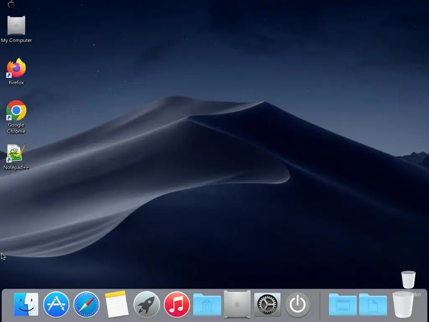The width and height of the screenshot is (429, 322).
Task: Launch the red Music app in dock
Action: tap(177, 304)
